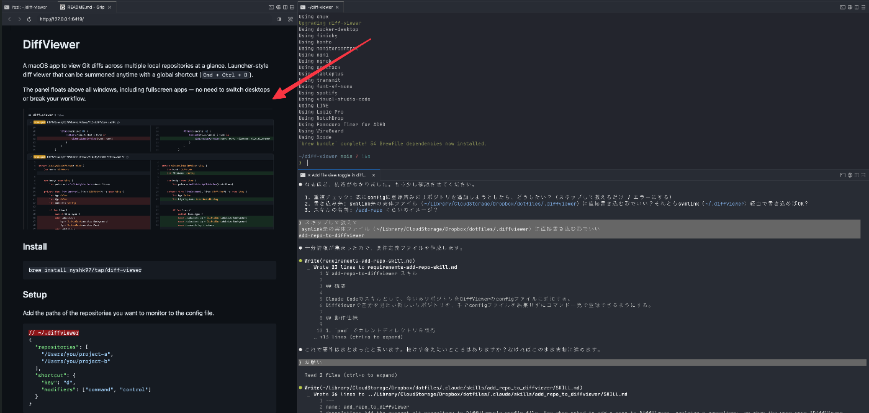Split left pane horizontally icon
Viewport: 869px width, 413px height.
point(292,7)
